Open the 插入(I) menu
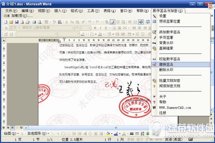This screenshot has height=143, width=215. pos(60,11)
